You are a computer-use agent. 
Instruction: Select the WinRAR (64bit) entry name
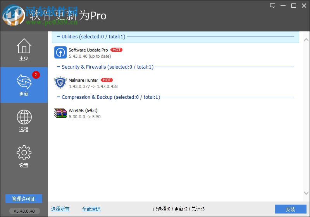(x=83, y=110)
